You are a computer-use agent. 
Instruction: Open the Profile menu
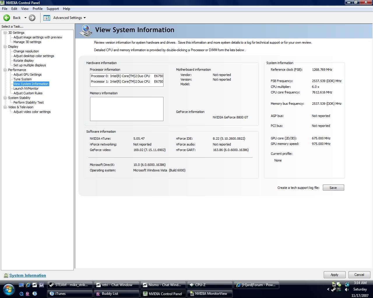[38, 9]
